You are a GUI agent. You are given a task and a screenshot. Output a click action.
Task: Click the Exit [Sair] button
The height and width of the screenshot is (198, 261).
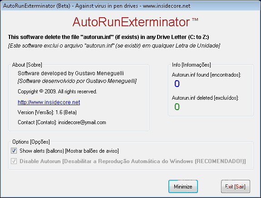pyautogui.click(x=236, y=186)
